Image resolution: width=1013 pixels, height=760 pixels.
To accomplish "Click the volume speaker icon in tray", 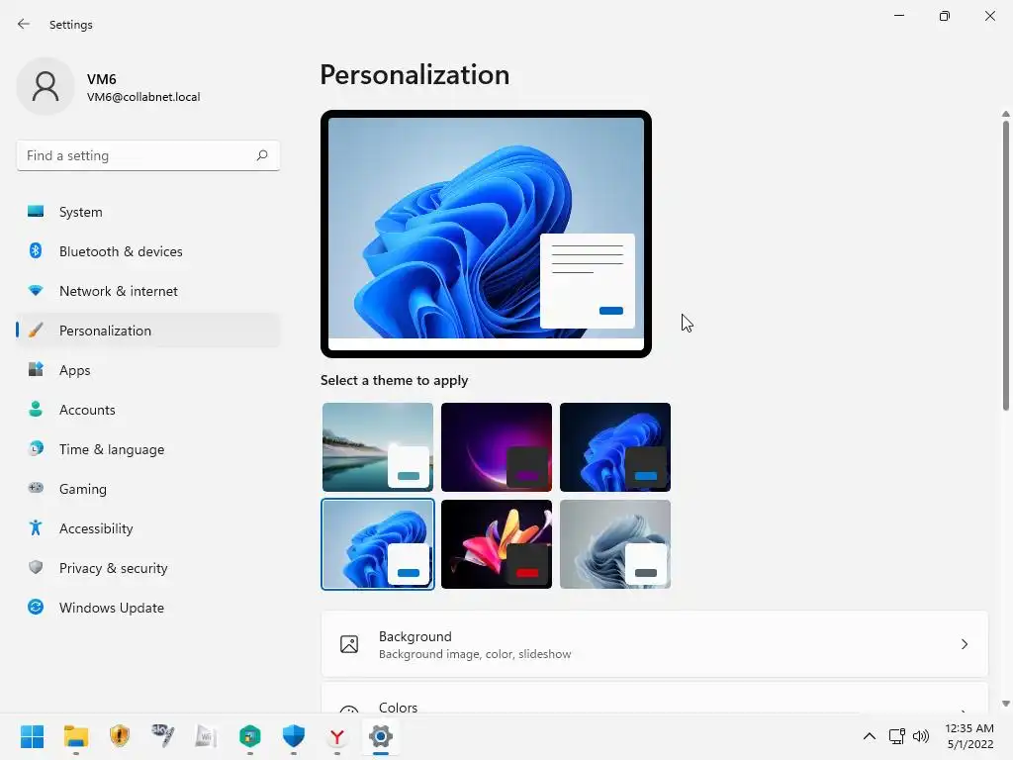I will pos(921,736).
